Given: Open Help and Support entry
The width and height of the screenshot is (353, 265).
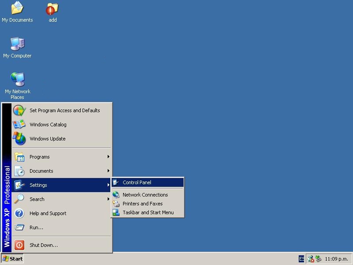Looking at the screenshot, I should click(62, 213).
